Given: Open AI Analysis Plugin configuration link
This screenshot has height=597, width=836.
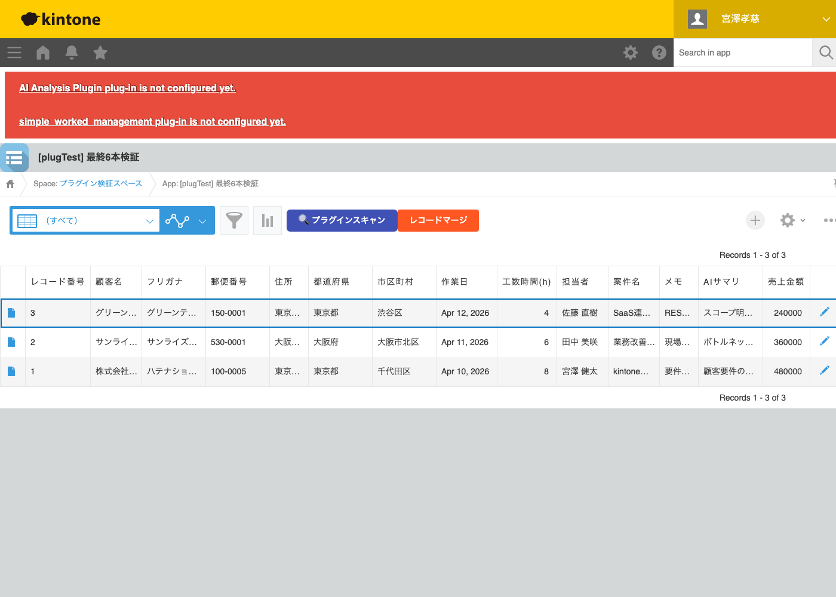Looking at the screenshot, I should coord(127,88).
